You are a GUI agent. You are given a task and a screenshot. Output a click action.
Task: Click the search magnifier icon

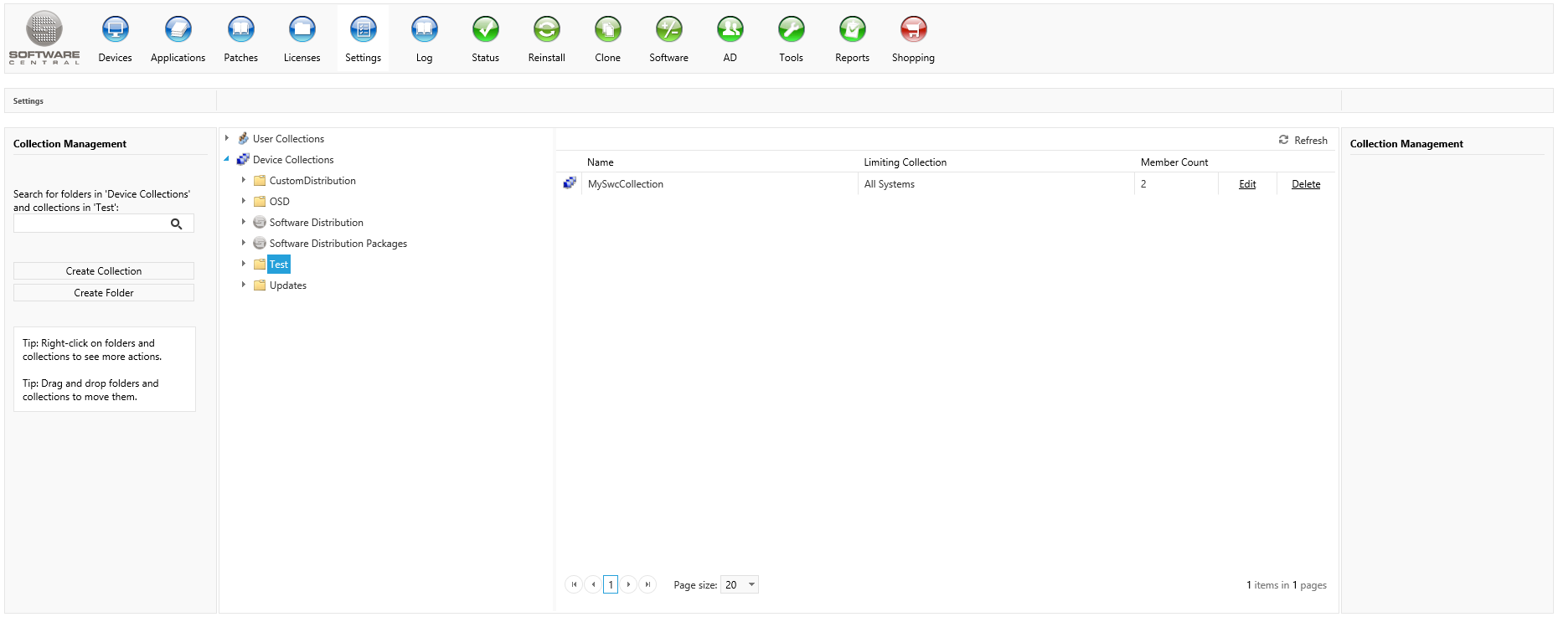(177, 224)
